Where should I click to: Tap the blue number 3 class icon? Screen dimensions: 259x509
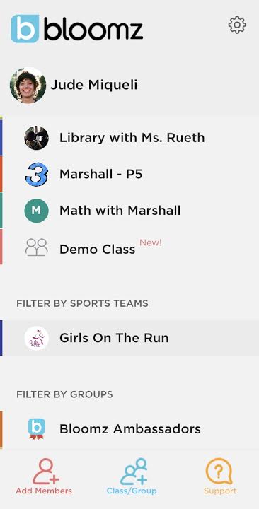(36, 175)
